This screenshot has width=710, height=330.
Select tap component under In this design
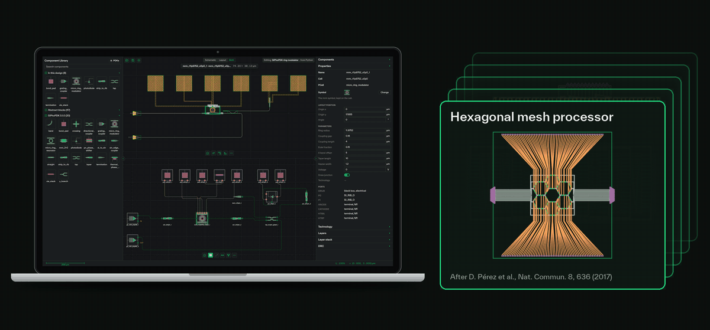[114, 81]
